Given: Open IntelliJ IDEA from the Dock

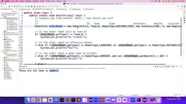Looking at the screenshot, I should click(139, 100).
